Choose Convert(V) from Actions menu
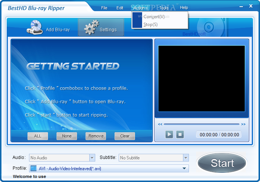260x182 pixels. (160, 16)
